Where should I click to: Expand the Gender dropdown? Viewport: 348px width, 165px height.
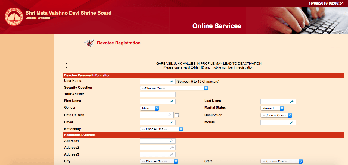tap(149, 108)
